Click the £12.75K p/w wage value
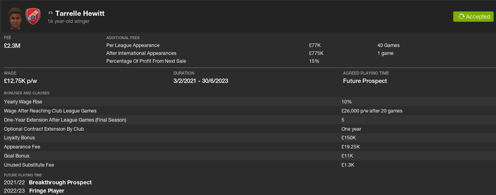This screenshot has height=195, width=496. point(21,81)
